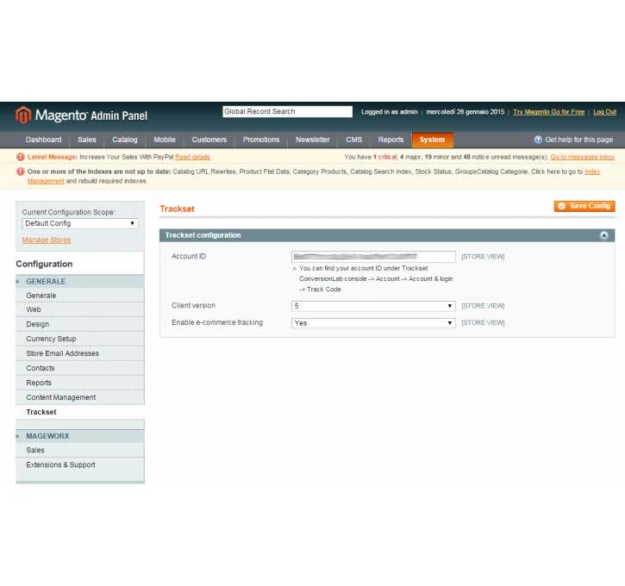
Task: Open Sales under MAGEWORX in sidebar
Action: pos(80,450)
